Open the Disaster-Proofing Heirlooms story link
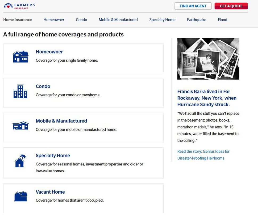This screenshot has width=258, height=217. tap(203, 155)
